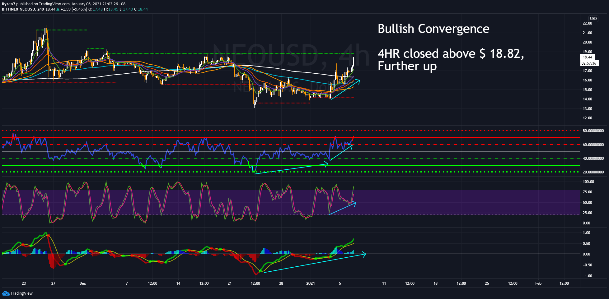Click the RSI 40.00000000 axis label
The image size is (609, 299).
click(593, 159)
